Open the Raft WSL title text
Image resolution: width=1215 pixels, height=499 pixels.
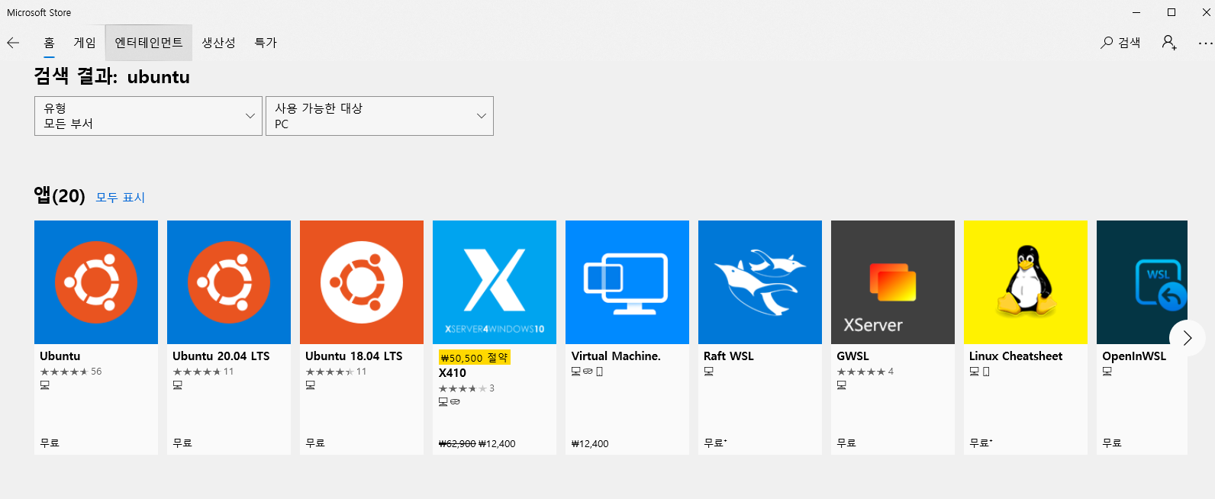[x=729, y=356]
